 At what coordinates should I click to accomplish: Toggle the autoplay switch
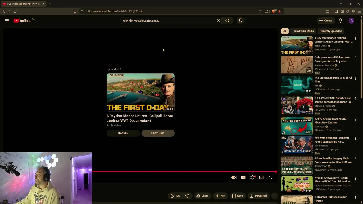pos(234,177)
